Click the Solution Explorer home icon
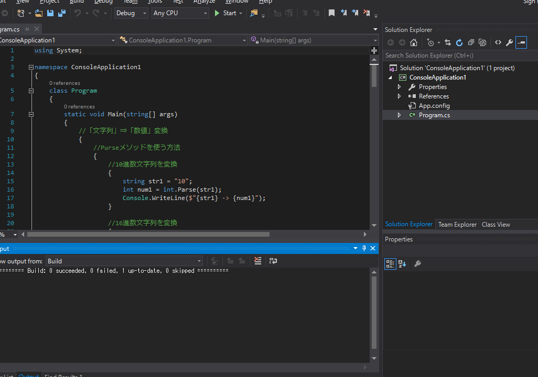 [414, 42]
